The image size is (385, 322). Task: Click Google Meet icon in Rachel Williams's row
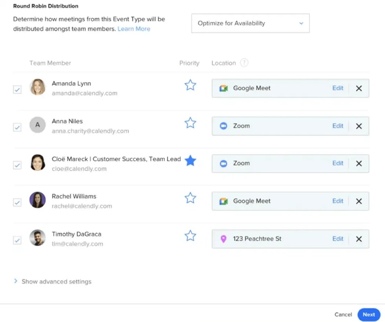(x=223, y=201)
